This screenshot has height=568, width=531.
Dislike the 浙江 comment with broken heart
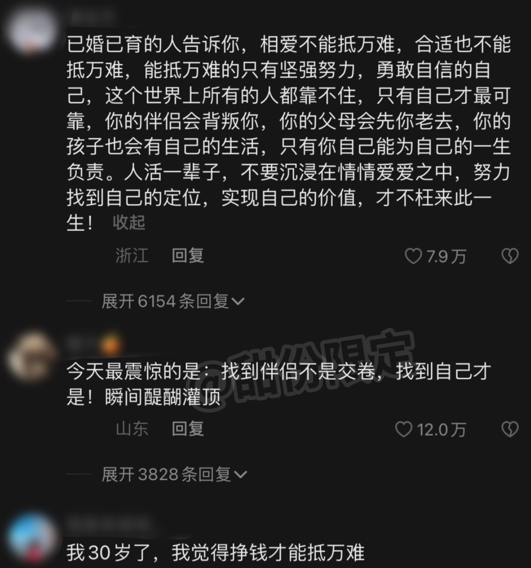(510, 256)
